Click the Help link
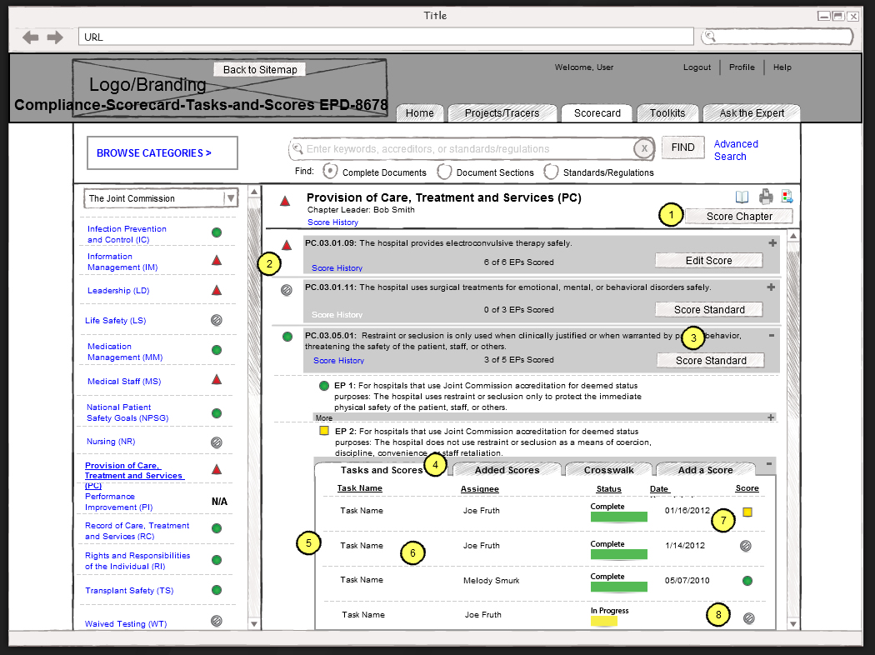Viewport: 875px width, 655px height. 782,67
